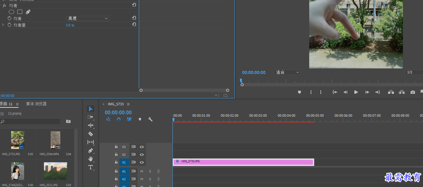The width and height of the screenshot is (423, 187).
Task: Switch to the 项目:11 tab
Action: pyautogui.click(x=6, y=104)
